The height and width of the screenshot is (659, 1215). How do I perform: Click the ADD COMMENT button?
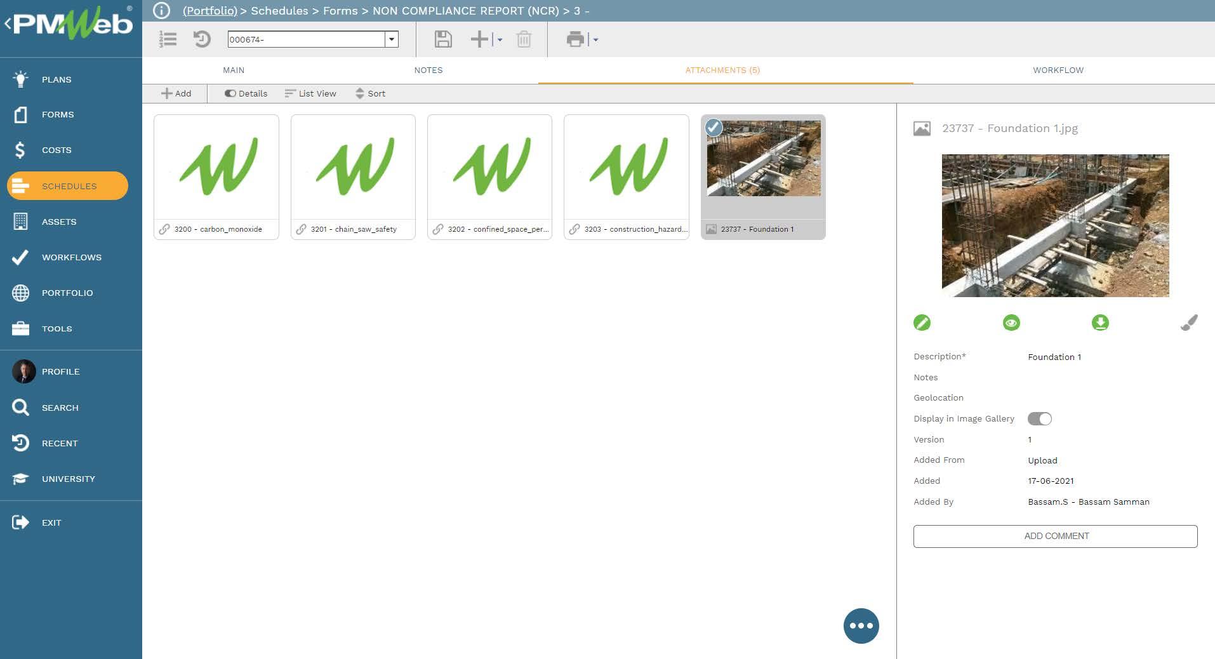pos(1055,536)
